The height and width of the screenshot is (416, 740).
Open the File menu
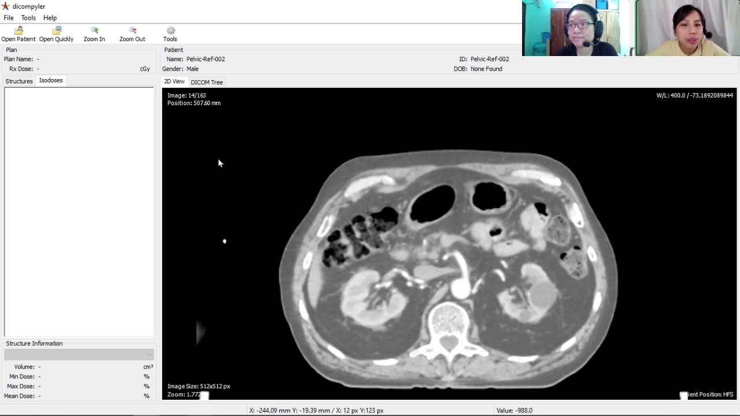pyautogui.click(x=9, y=18)
